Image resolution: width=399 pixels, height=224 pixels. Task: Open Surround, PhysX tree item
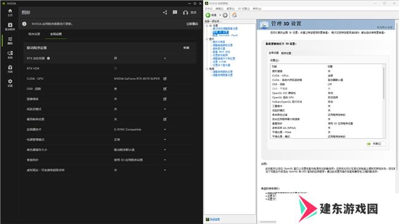(225, 36)
